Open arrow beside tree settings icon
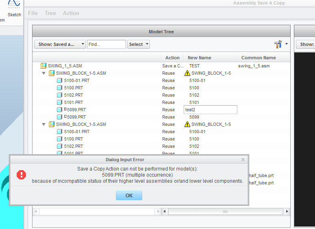 [x=287, y=44]
